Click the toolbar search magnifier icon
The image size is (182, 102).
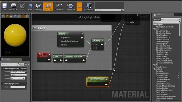122,10
